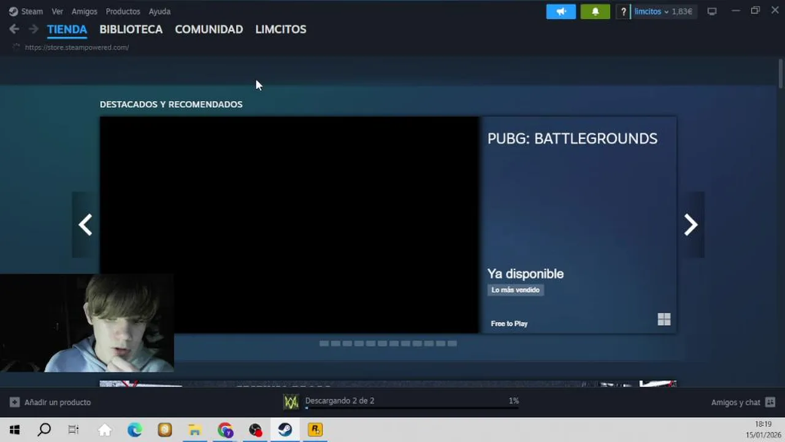Screen dimensions: 785x442
Task: Open the LIMCITOS profile tab
Action: click(281, 29)
